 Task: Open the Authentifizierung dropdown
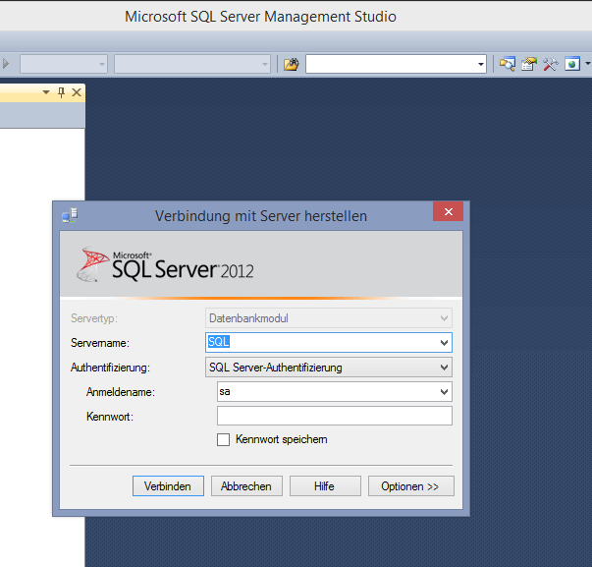pos(329,368)
